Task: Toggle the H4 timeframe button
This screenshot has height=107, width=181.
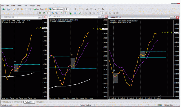Action: click(x=106, y=13)
